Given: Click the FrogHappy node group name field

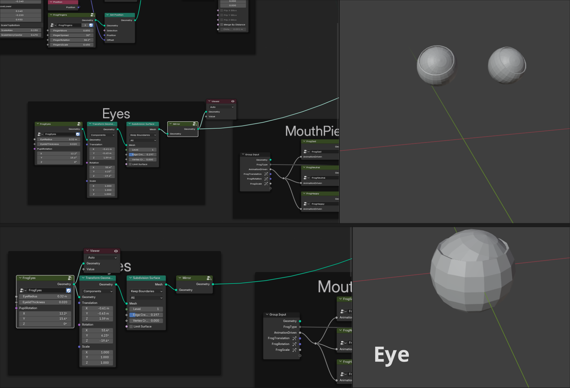Looking at the screenshot, I should (x=325, y=204).
